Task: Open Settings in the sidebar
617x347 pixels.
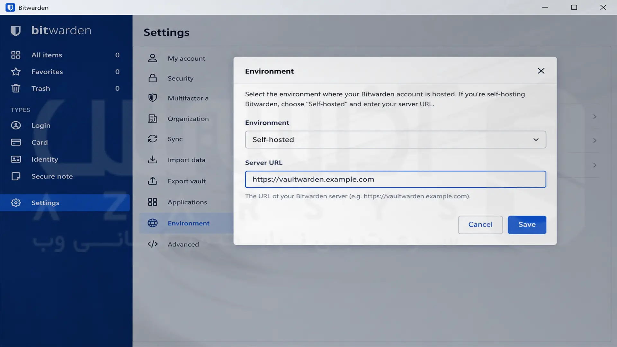Action: (x=65, y=203)
